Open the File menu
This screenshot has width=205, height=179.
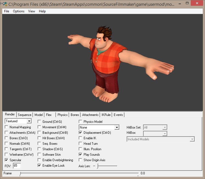(7, 11)
